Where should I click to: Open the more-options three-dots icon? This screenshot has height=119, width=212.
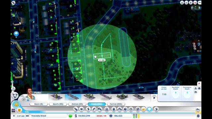[x=199, y=3]
